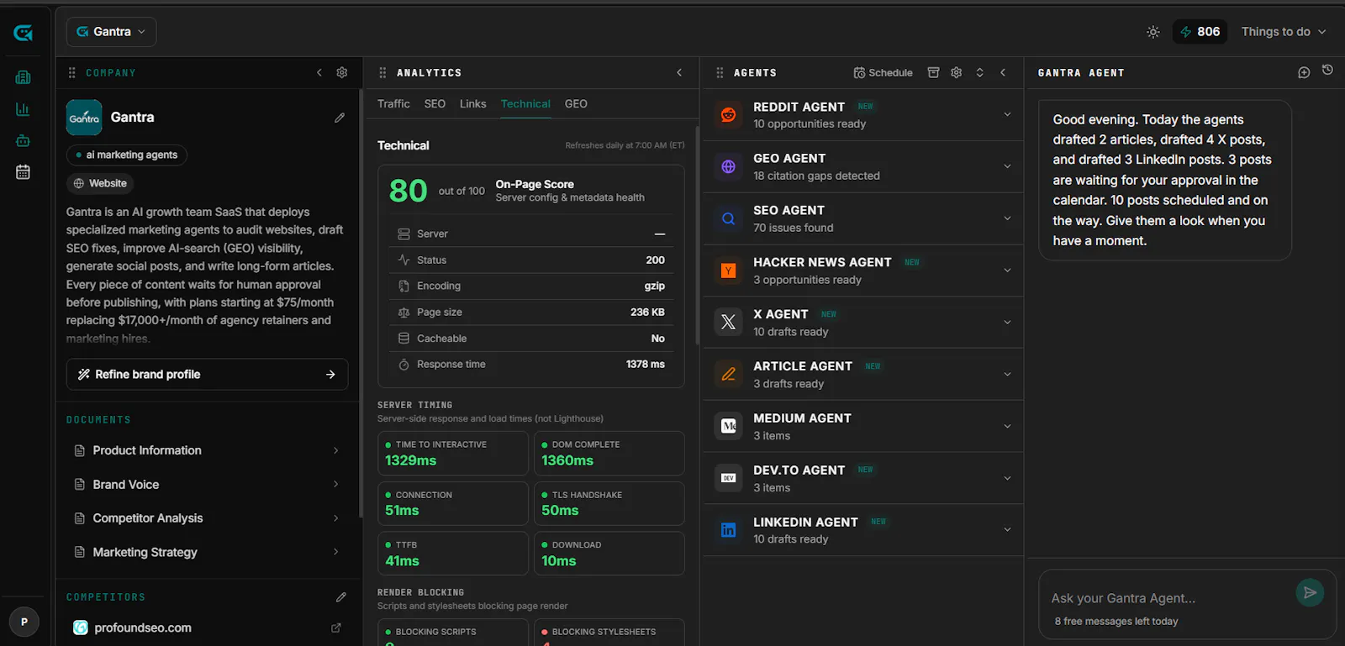Click the X Agent icon
This screenshot has height=646, width=1345.
(x=729, y=323)
